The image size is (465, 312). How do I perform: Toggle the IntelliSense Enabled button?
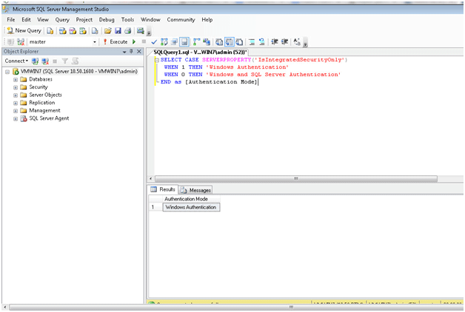184,41
